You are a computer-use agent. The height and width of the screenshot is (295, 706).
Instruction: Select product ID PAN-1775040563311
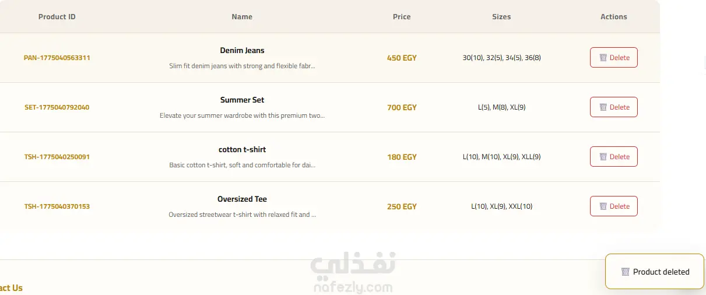tap(57, 58)
